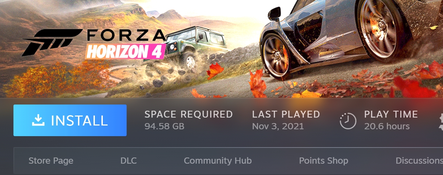The width and height of the screenshot is (443, 175).
Task: Click the black Forza emblem logo
Action: pyautogui.click(x=52, y=42)
